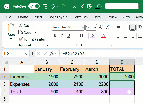Click the Middle Align icon
The width and height of the screenshot is (143, 103).
pyautogui.click(x=125, y=27)
